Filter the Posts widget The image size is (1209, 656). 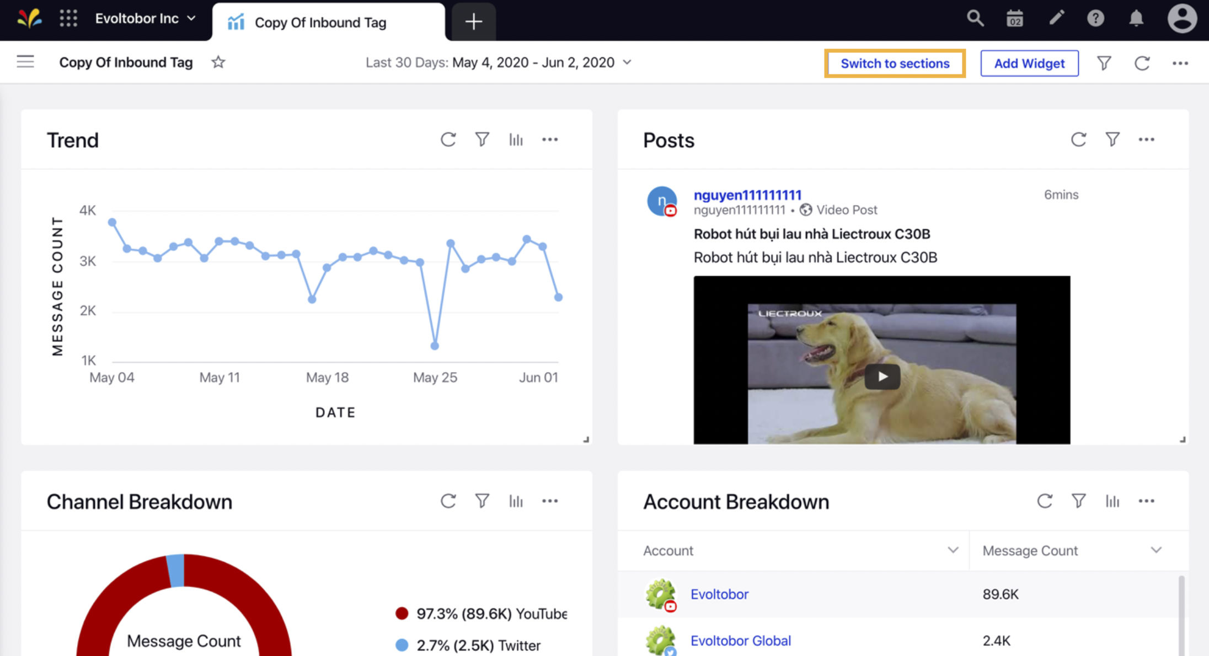tap(1112, 139)
